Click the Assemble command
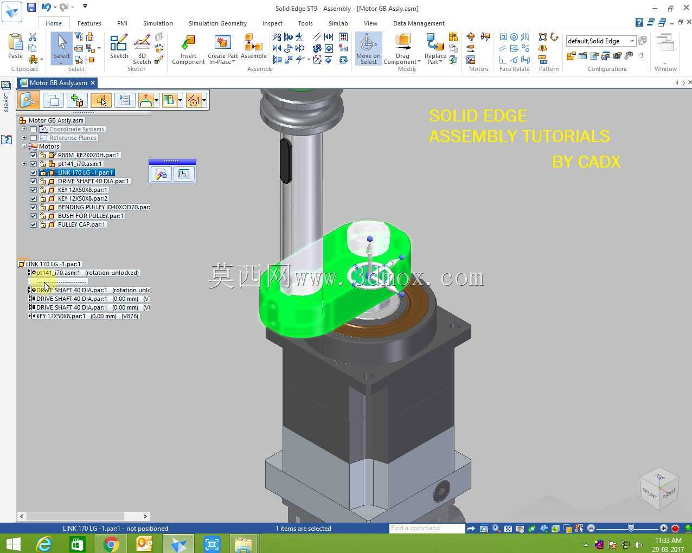Image resolution: width=692 pixels, height=553 pixels. pyautogui.click(x=253, y=47)
